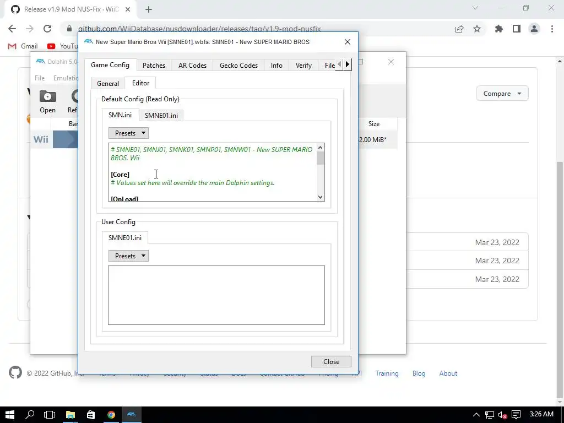
Task: Share this page via Chrome share icon
Action: coord(459,29)
